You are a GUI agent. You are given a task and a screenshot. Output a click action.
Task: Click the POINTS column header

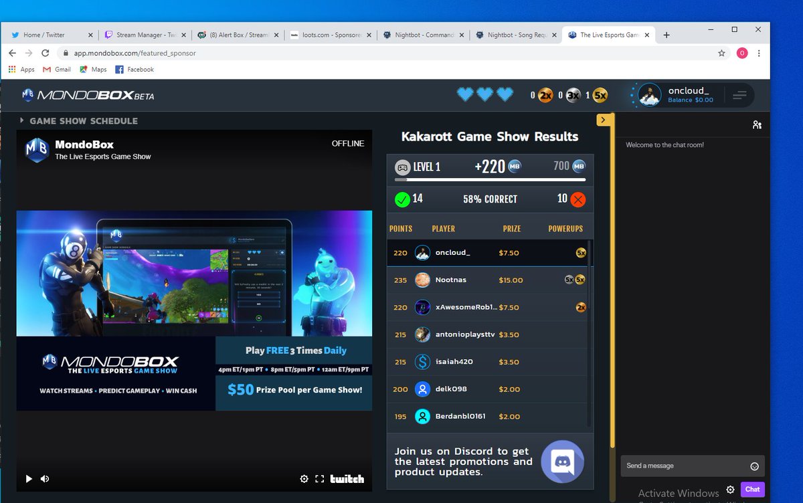pyautogui.click(x=401, y=229)
